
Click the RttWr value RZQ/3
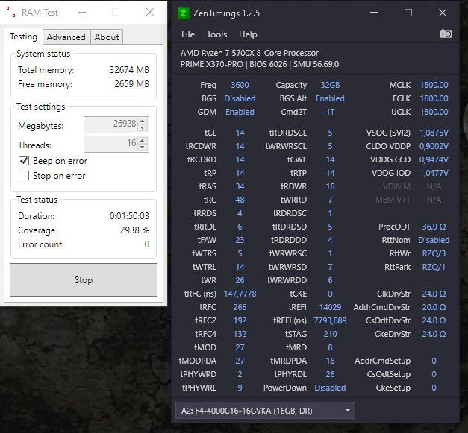[434, 253]
